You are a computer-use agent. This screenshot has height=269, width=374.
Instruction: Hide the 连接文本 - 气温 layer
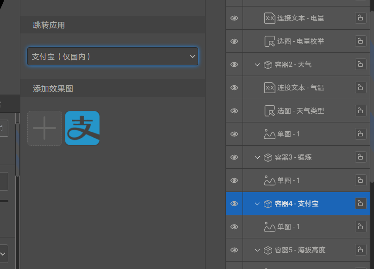[234, 88]
